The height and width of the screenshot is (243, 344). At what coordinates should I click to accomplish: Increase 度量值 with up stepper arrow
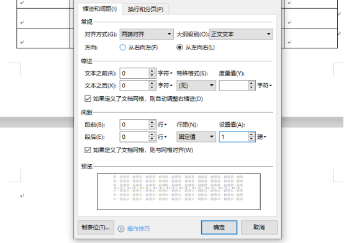point(251,83)
